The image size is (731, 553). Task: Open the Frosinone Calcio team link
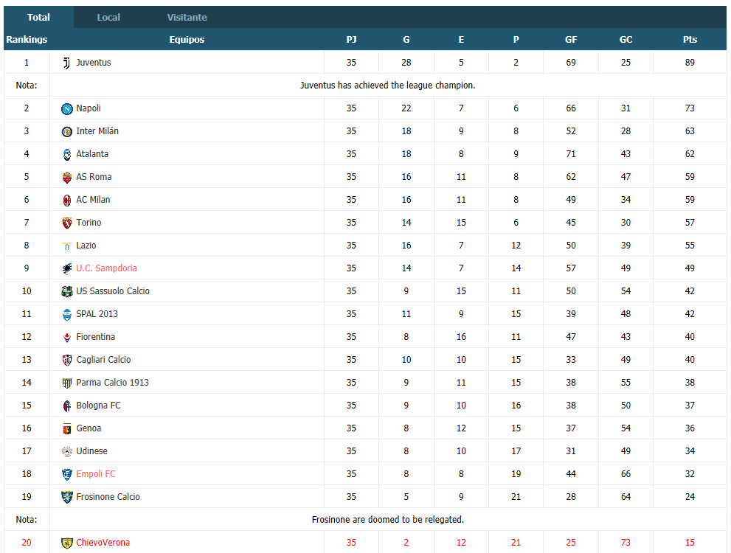coord(108,496)
